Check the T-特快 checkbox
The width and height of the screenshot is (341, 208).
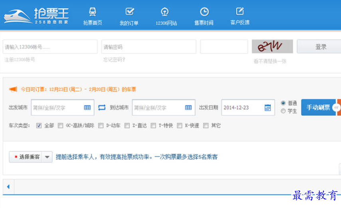[x=153, y=126]
